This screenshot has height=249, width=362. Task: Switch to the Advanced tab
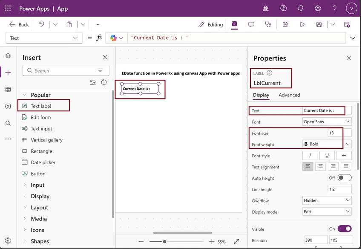pos(289,95)
